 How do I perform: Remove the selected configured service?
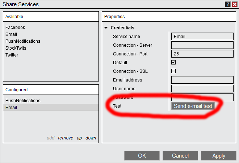pyautogui.click(x=66, y=138)
